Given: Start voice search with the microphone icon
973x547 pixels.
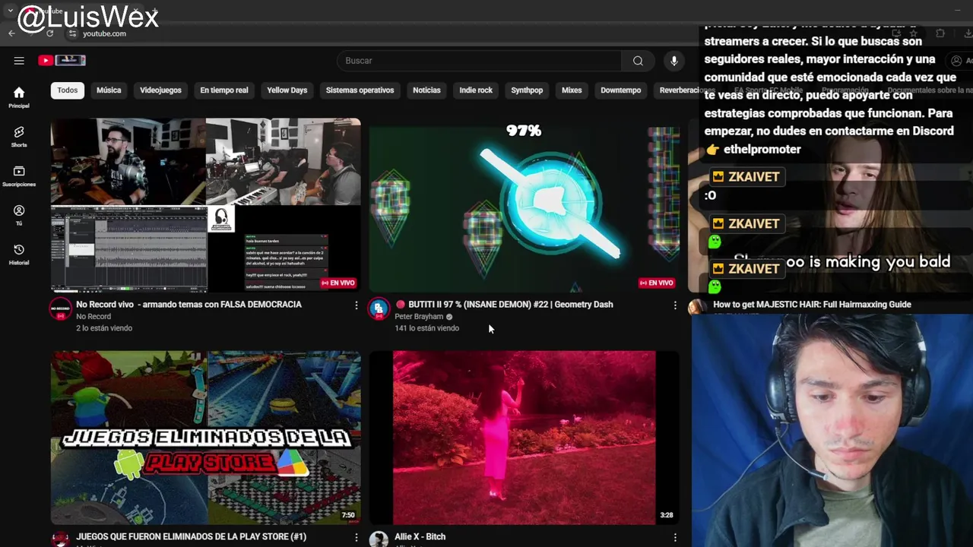Looking at the screenshot, I should point(673,61).
